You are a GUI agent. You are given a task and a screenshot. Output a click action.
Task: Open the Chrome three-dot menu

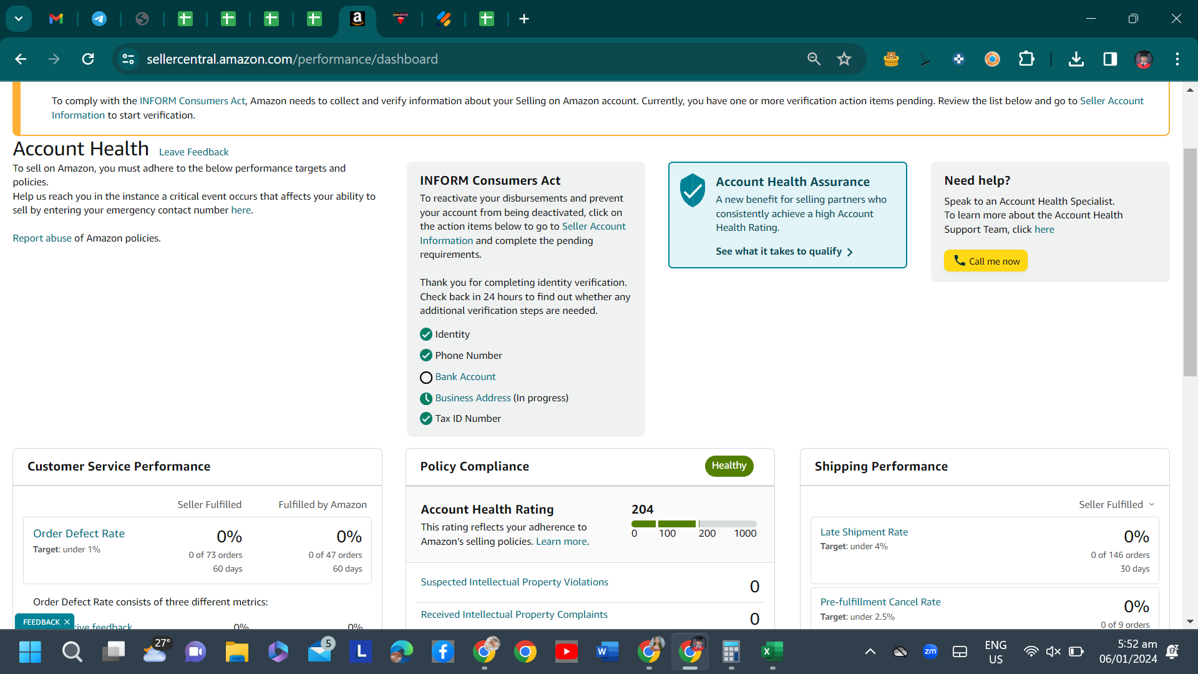(x=1177, y=59)
